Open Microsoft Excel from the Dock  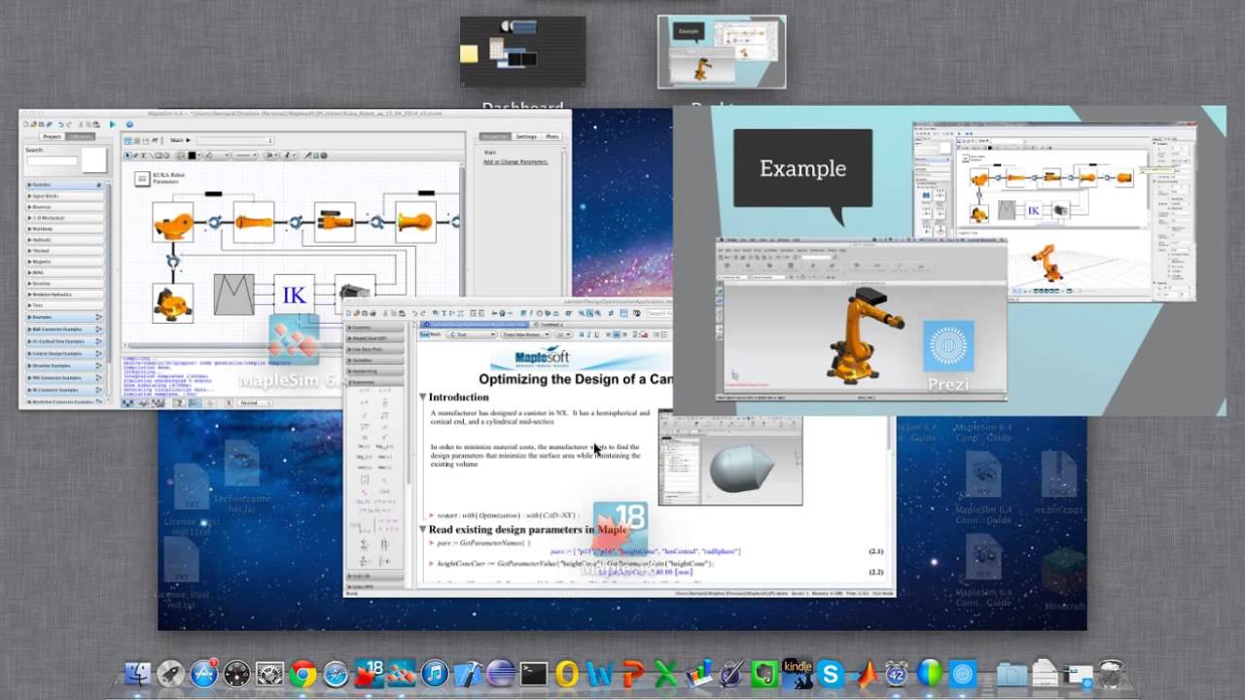click(x=665, y=673)
